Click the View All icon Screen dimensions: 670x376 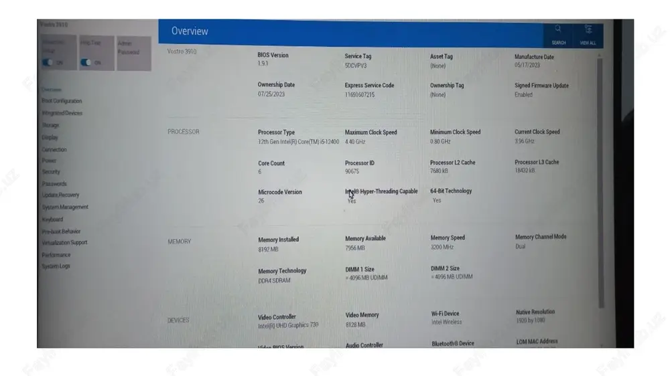tap(588, 29)
